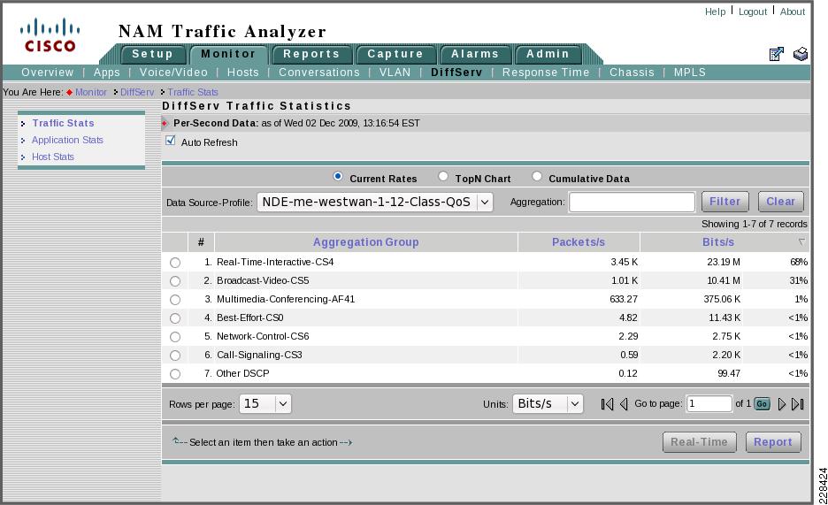Go to previous page arrow icon
Image resolution: width=828 pixels, height=505 pixels.
(x=624, y=404)
